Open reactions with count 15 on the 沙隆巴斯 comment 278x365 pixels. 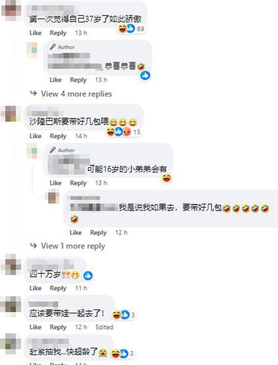[123, 132]
